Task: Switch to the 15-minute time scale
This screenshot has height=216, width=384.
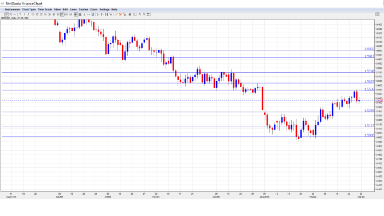Action: (x=37, y=14)
